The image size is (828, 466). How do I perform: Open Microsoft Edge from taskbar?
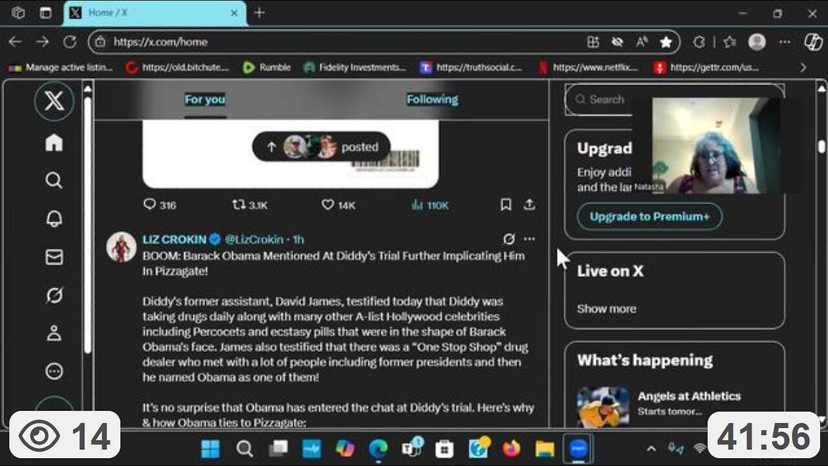tap(378, 449)
